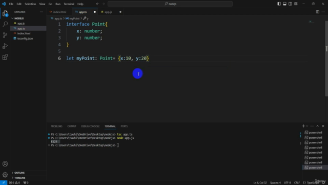
Task: Click the remote window indicator in status bar
Action: coord(4,183)
